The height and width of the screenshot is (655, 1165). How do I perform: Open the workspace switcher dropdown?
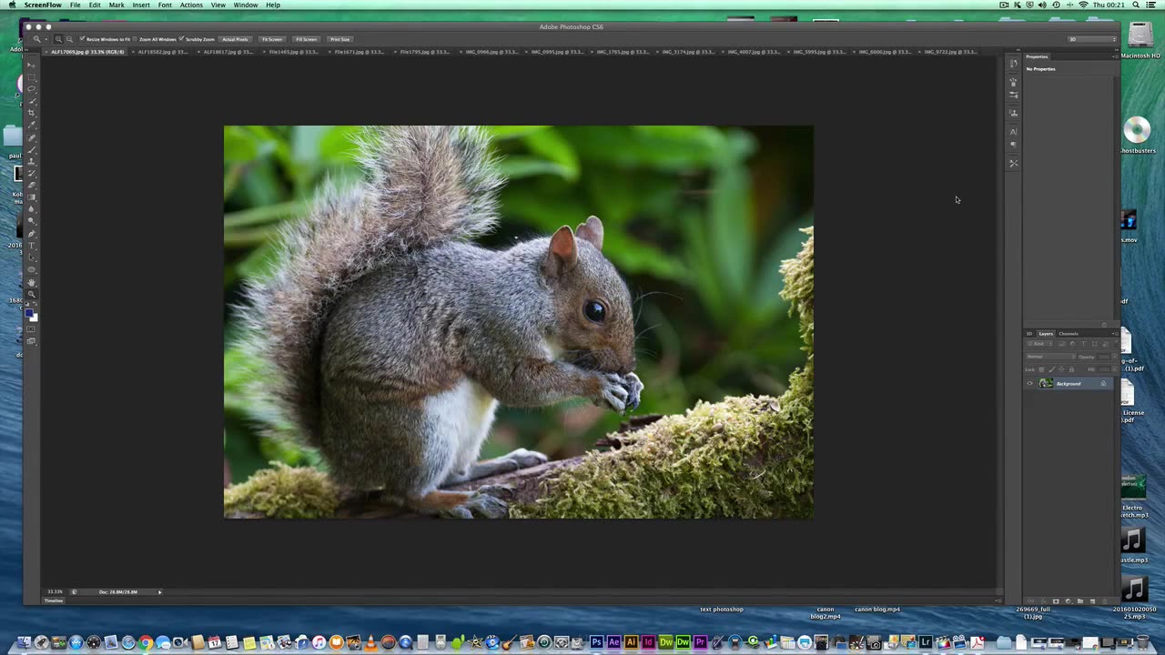[x=1091, y=39]
